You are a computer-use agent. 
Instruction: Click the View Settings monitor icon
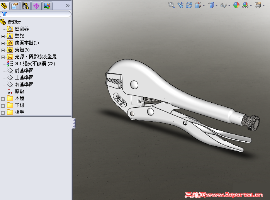258,5
